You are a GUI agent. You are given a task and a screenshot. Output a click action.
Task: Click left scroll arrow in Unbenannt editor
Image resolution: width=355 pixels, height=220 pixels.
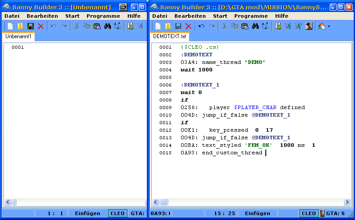point(8,202)
